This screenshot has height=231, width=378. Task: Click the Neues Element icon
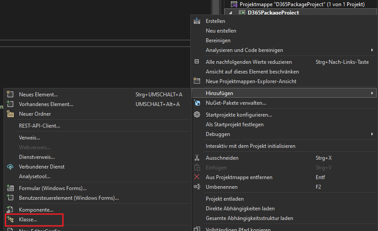[x=10, y=94]
